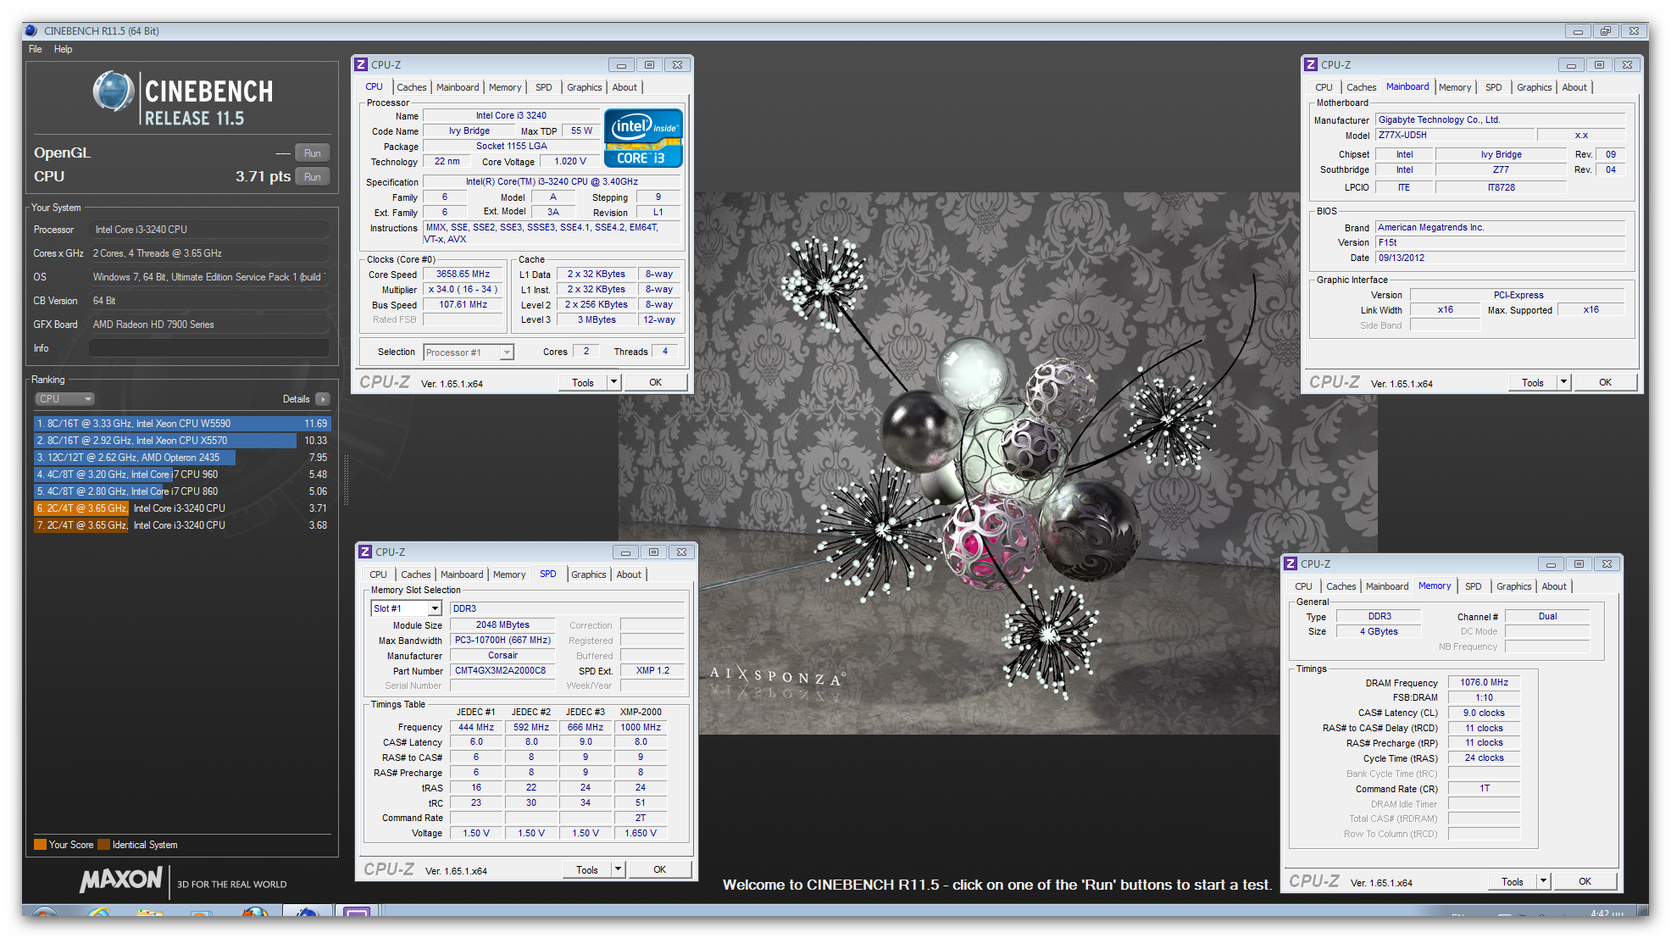
Task: Select ranking row with score 3.71
Action: [x=182, y=508]
